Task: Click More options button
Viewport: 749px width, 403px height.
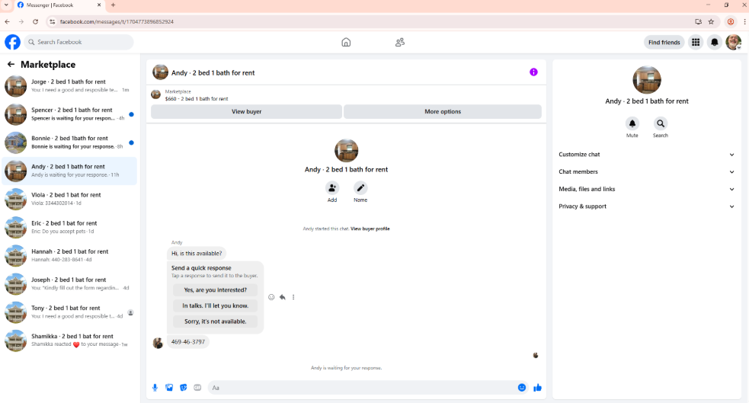Action: 443,111
